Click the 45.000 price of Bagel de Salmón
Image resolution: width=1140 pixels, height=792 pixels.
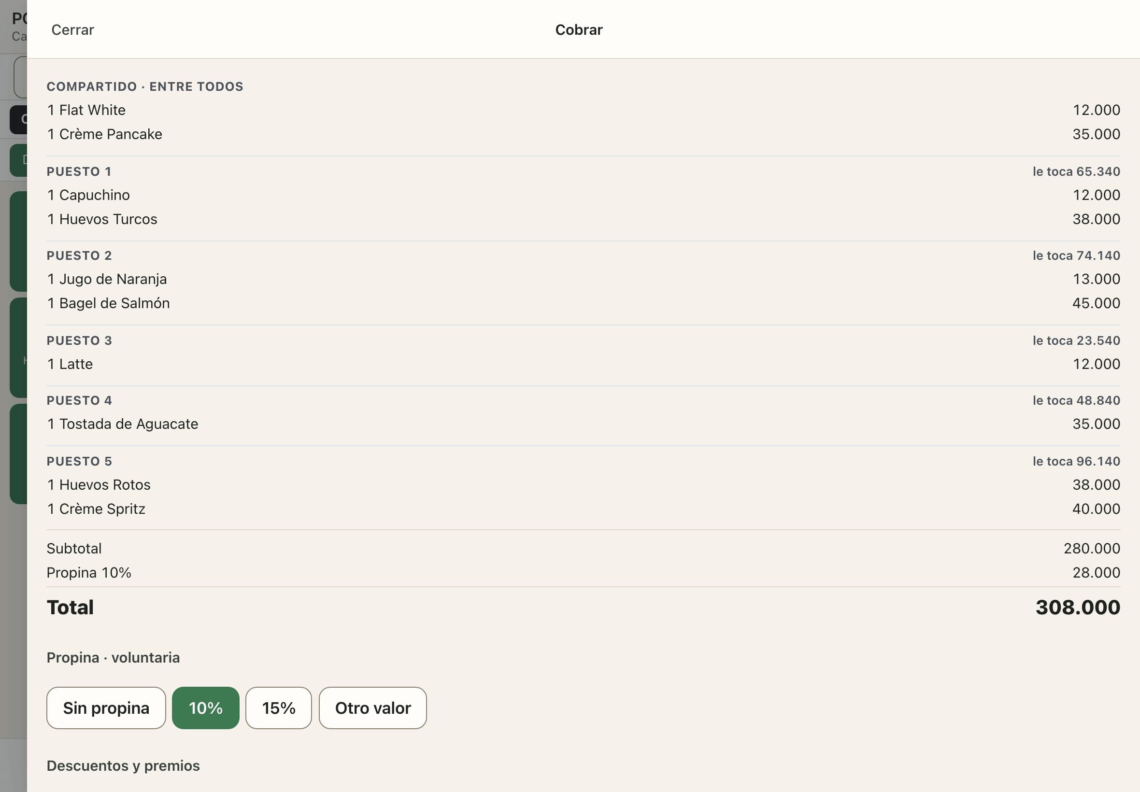pos(1096,303)
